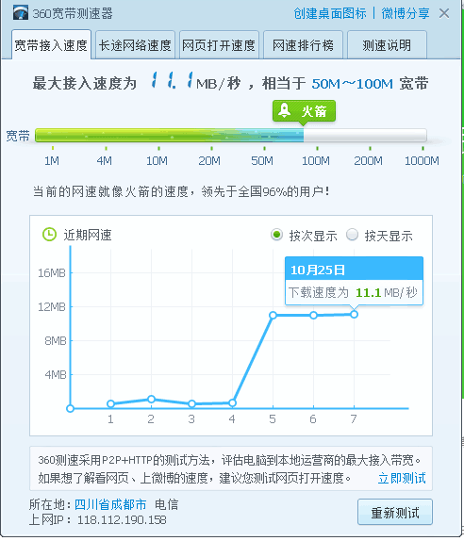464x541 pixels.
Task: Open the 测速说明 tab
Action: point(387,45)
